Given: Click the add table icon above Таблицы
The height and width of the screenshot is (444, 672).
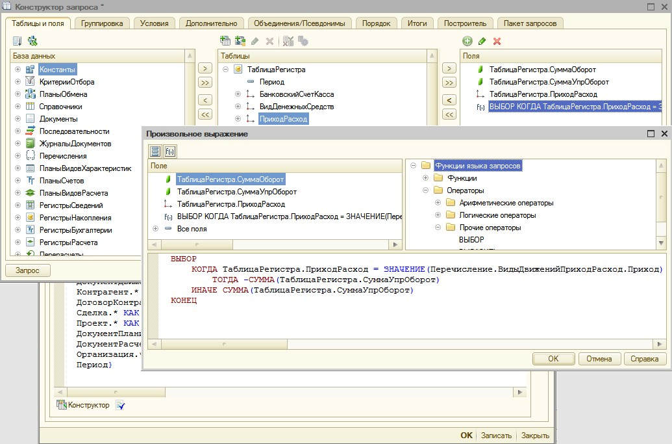Looking at the screenshot, I should click(x=225, y=41).
